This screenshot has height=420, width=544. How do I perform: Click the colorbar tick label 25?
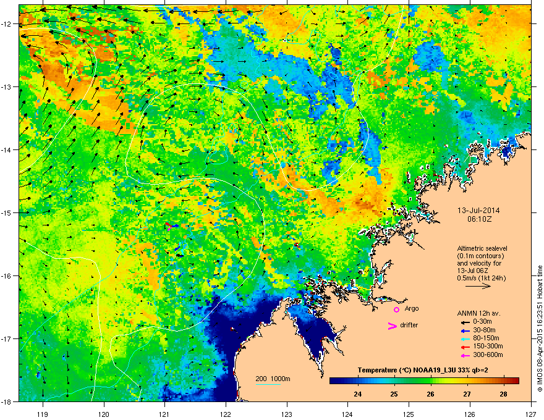(394, 394)
